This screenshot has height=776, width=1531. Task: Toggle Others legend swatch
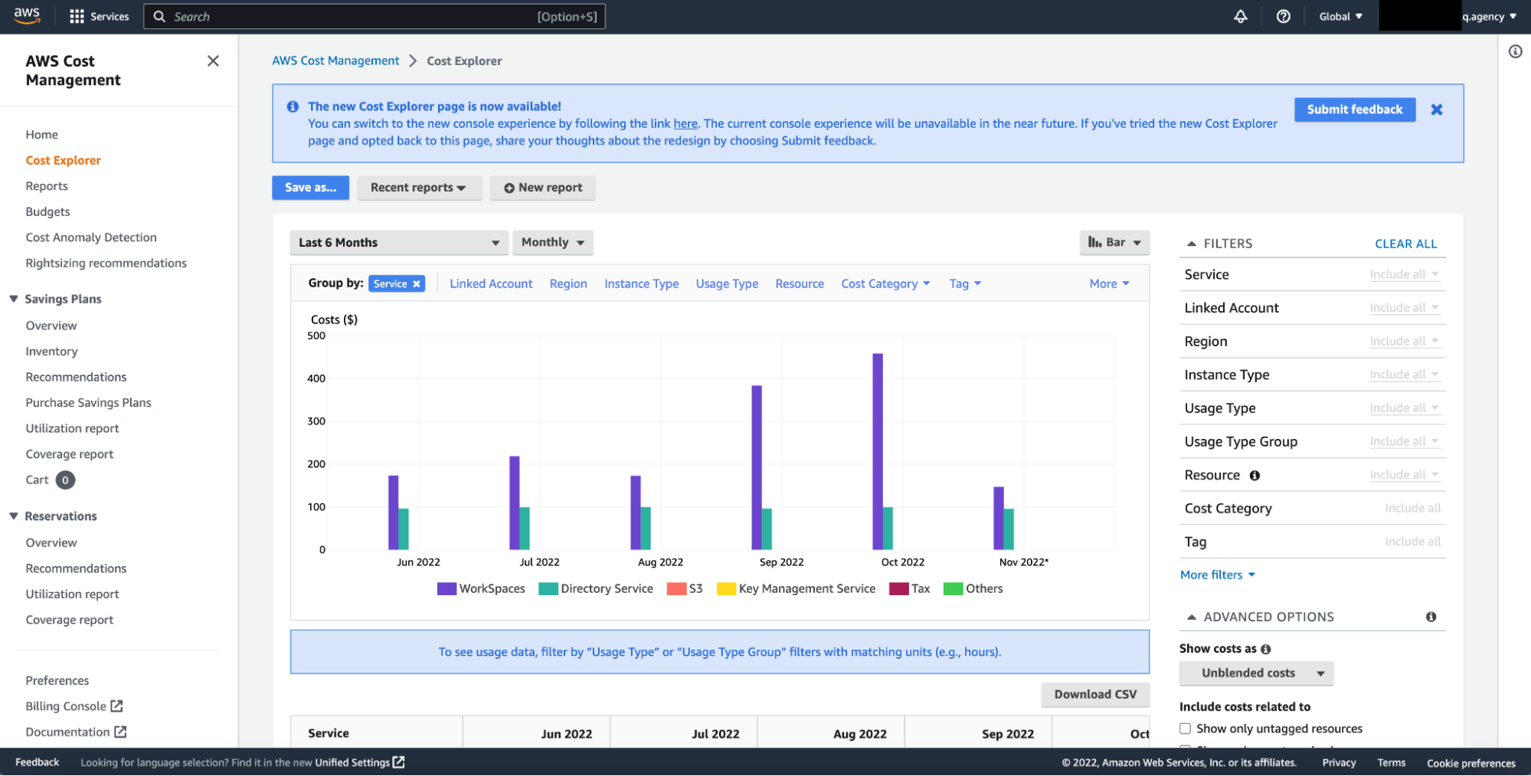click(954, 588)
